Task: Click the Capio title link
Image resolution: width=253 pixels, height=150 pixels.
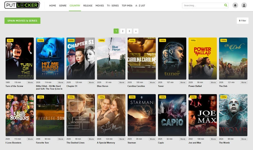Action: coord(161,143)
